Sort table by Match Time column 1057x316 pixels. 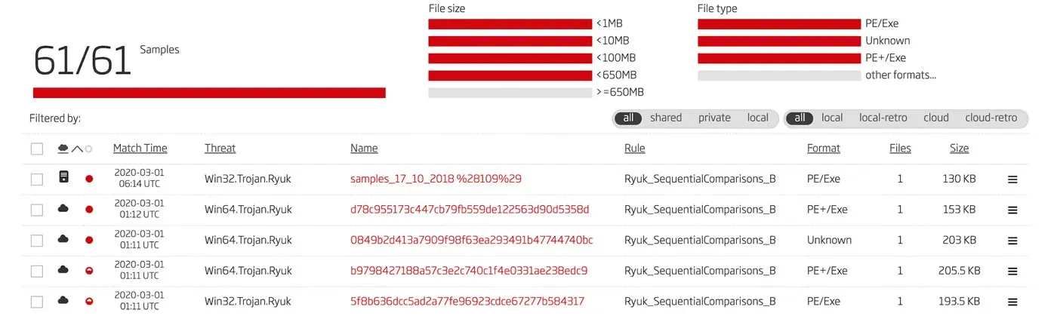(140, 149)
